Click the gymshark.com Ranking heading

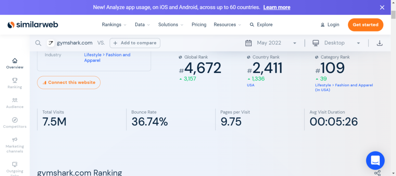[80, 173]
